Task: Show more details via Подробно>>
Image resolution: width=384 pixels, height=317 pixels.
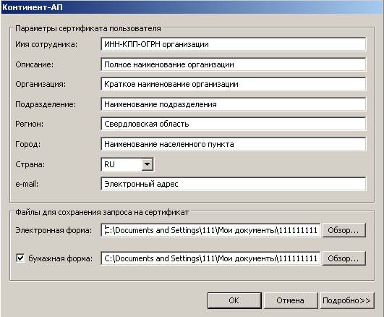Action: click(x=347, y=300)
